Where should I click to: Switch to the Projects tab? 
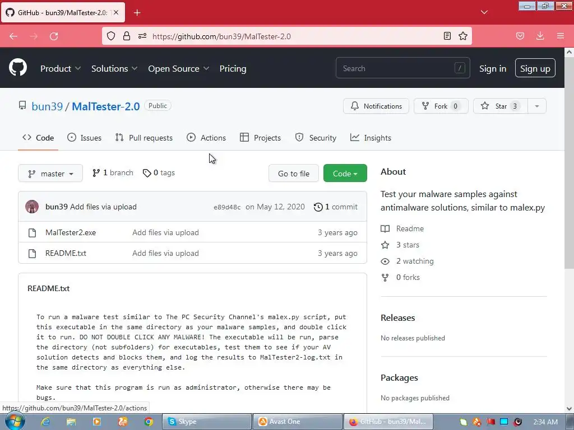point(260,138)
